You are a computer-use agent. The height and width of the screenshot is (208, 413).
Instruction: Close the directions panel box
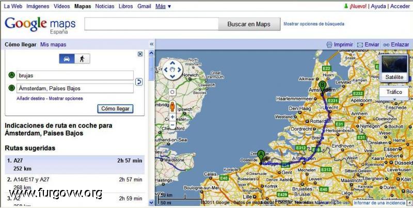point(140,54)
